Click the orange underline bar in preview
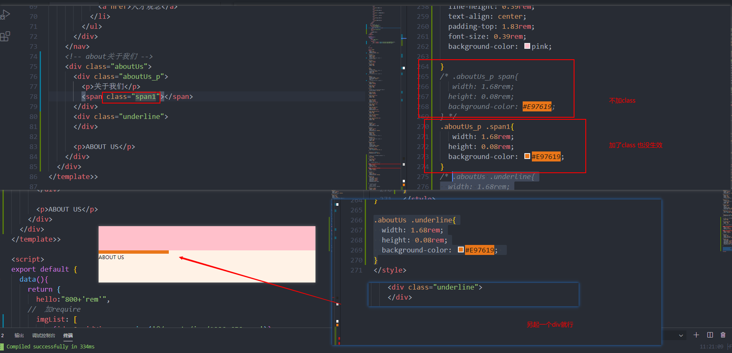Viewport: 732px width, 353px height. coord(134,252)
